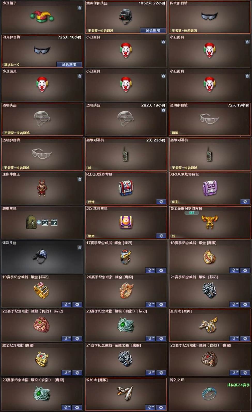Click GP exchange icon on 银蛇戒 [鹰眼]
This screenshot has height=412, width=252.
(x=150, y=407)
